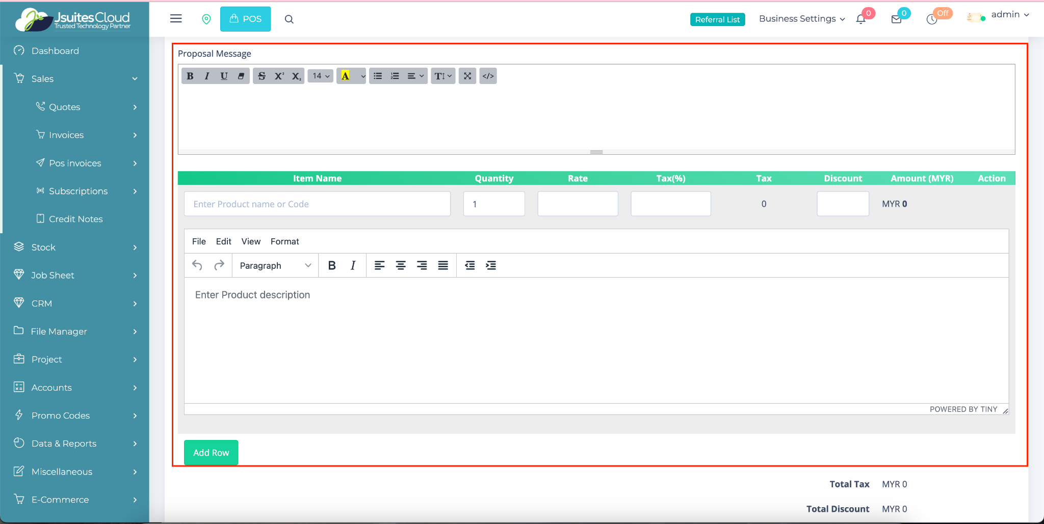Toggle strikethrough in Proposal Message toolbar

[x=262, y=76]
